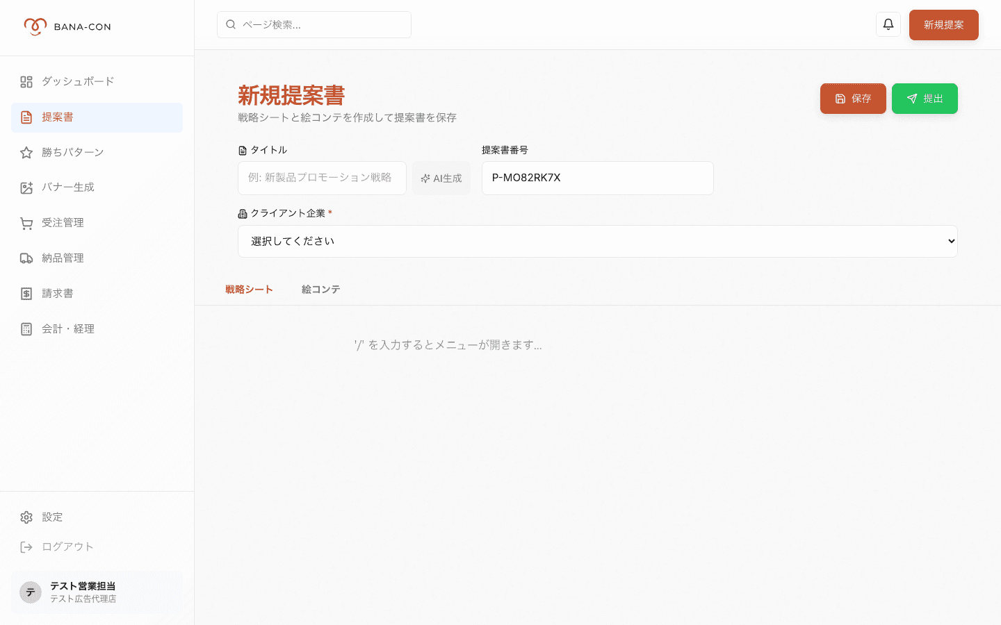Open the 会計・経理 section
This screenshot has height=625, width=1001.
coord(67,328)
